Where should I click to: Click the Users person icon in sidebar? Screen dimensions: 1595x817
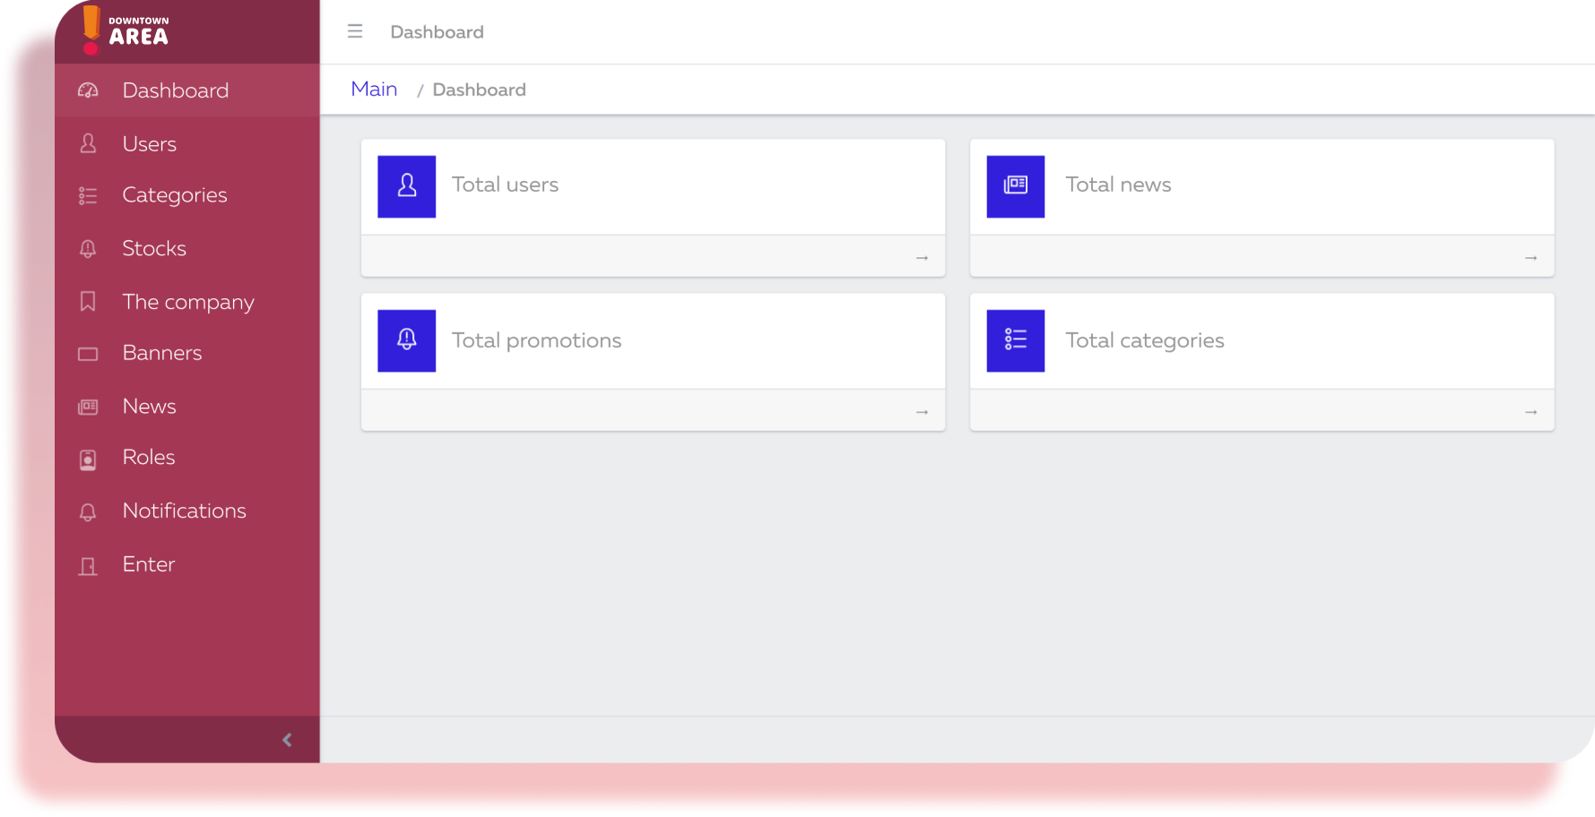(x=88, y=143)
